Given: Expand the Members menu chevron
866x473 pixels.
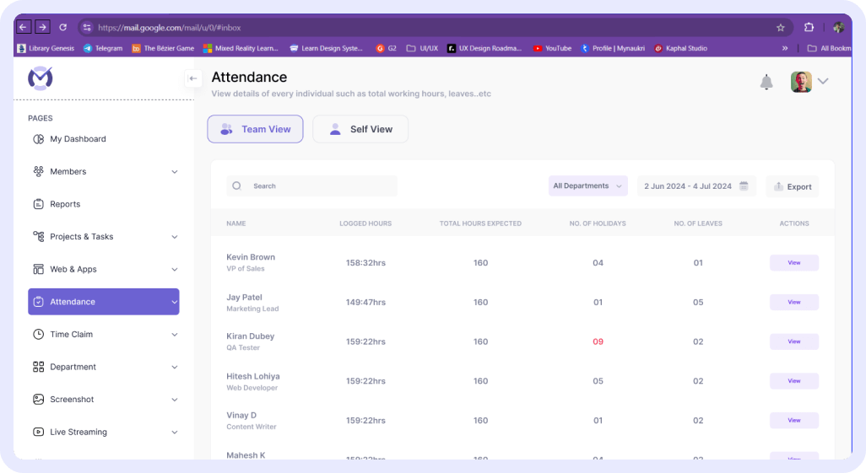Looking at the screenshot, I should [175, 172].
